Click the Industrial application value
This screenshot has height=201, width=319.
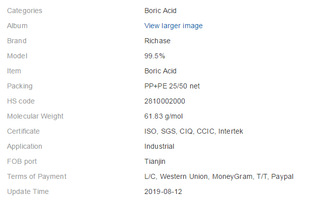click(x=159, y=146)
